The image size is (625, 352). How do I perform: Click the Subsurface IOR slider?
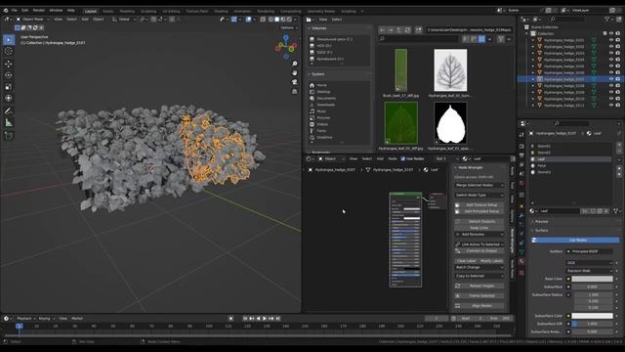tap(593, 324)
